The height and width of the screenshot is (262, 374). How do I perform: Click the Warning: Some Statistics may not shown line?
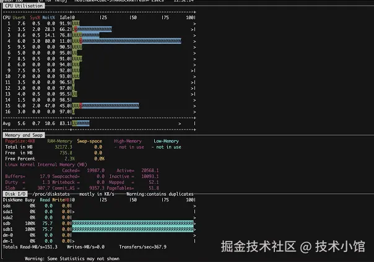[x=72, y=258]
